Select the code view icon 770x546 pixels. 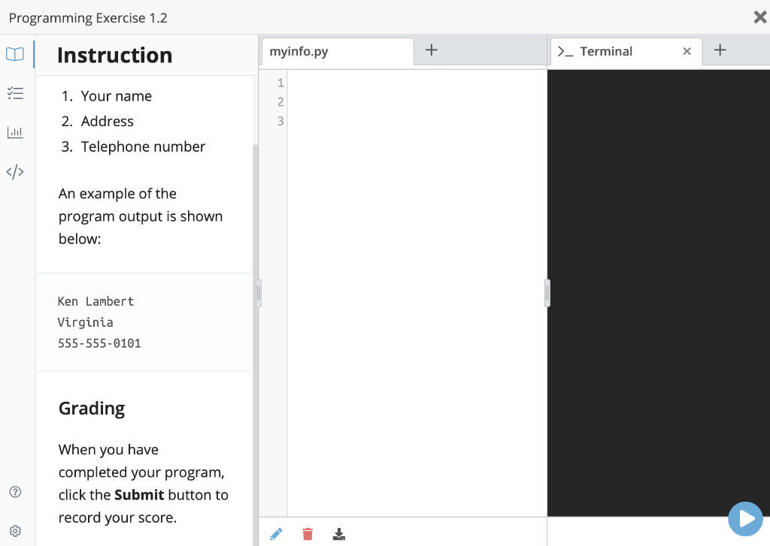16,171
